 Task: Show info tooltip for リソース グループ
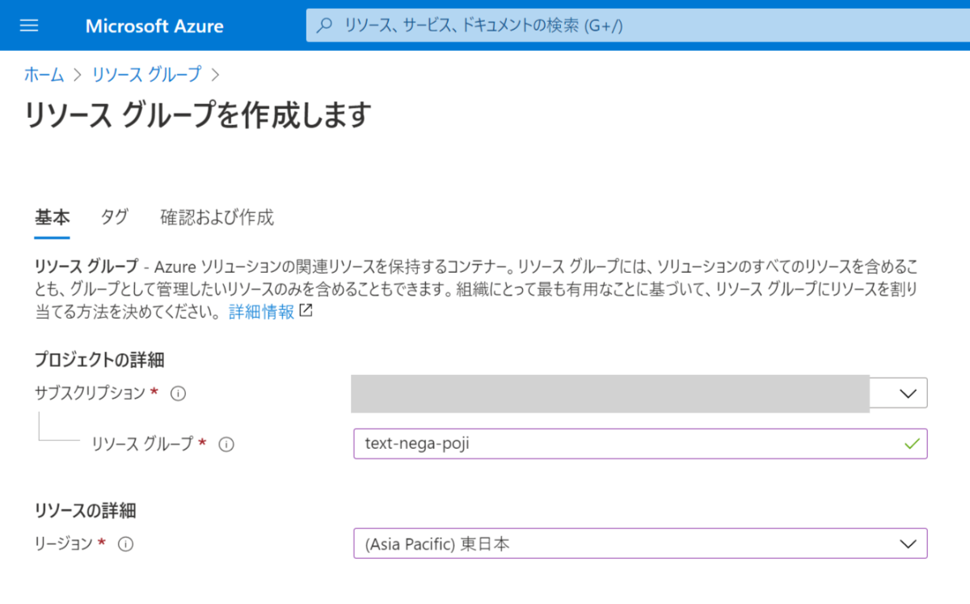pos(226,444)
